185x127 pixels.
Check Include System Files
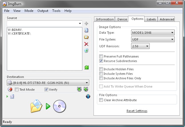click(101, 74)
